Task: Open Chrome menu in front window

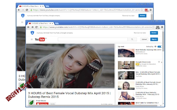Action: tap(162, 27)
